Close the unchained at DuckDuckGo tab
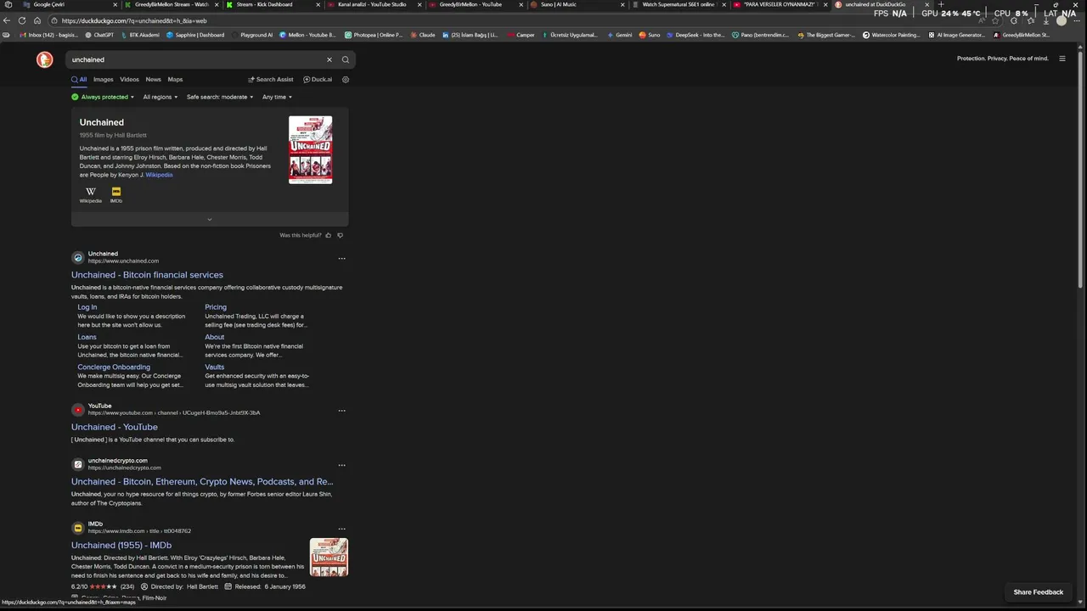 [x=926, y=4]
